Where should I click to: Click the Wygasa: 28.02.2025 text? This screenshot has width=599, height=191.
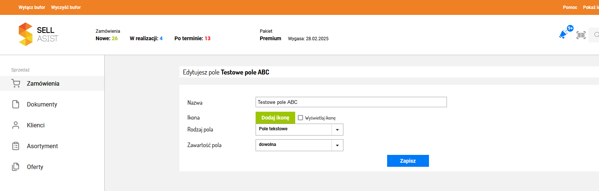pos(308,39)
